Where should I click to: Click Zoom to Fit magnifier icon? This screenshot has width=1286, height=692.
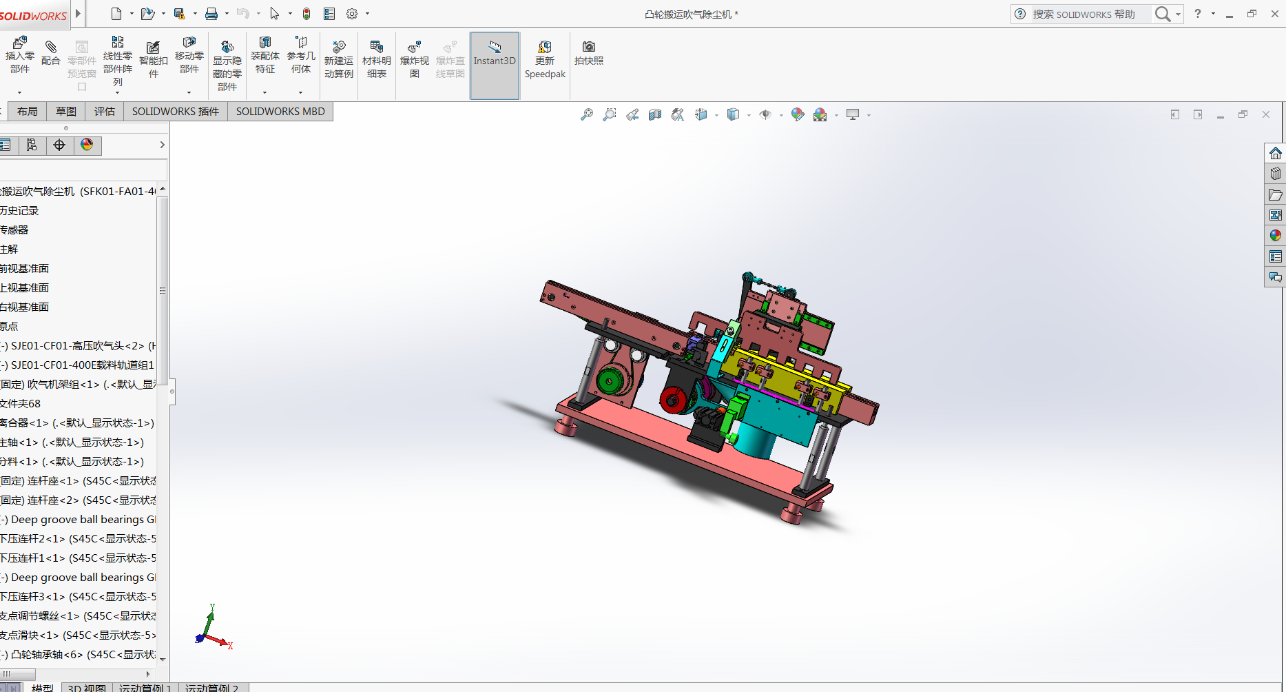coord(587,115)
